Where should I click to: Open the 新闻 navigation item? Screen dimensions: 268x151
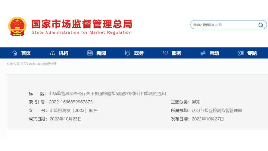click(x=101, y=53)
